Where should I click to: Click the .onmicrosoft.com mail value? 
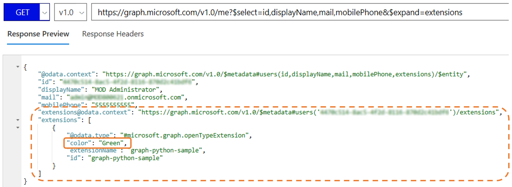tap(126, 97)
